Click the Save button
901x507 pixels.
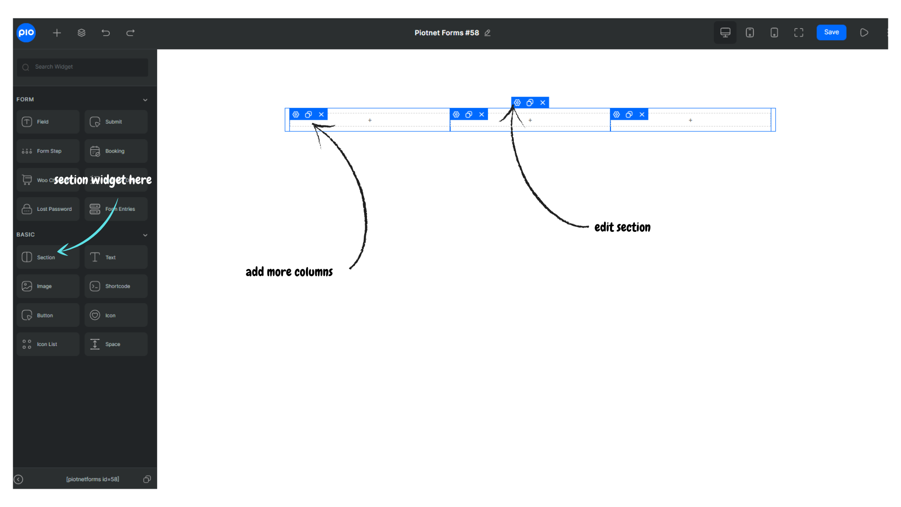831,32
